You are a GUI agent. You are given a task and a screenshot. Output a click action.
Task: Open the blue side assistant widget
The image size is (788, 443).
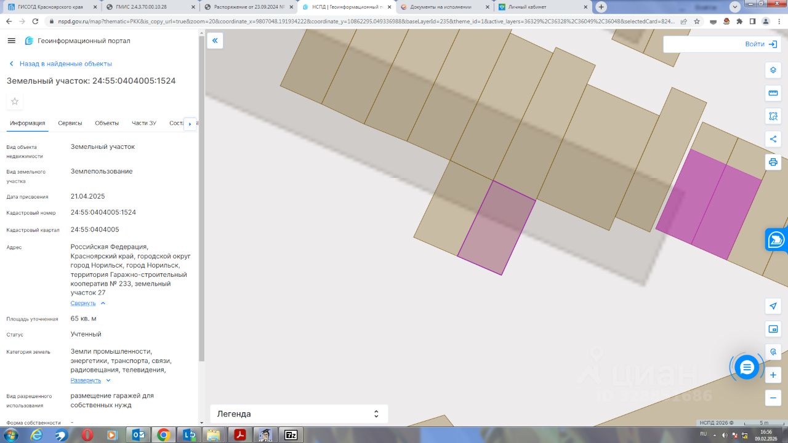[777, 240]
